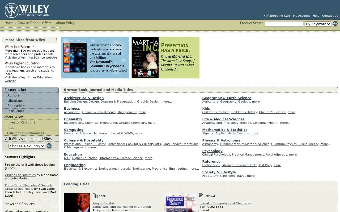This screenshot has width=340, height=212.
Task: Browse the Architecture & Design category
Action: pyautogui.click(x=84, y=98)
